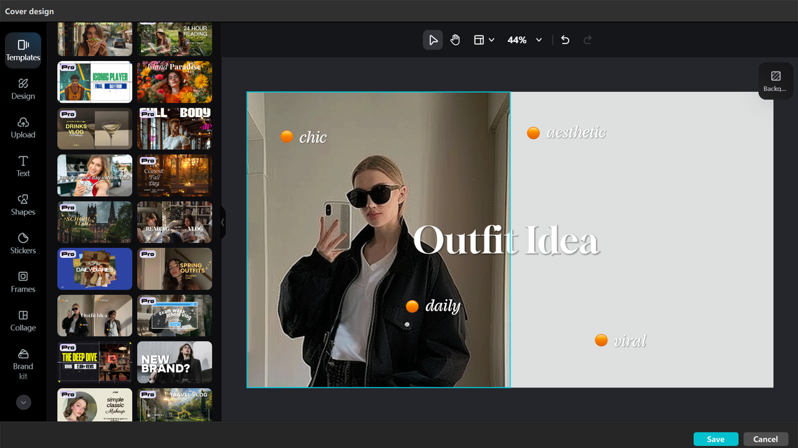Viewport: 798px width, 448px height.
Task: Select the 'viral' text on canvas
Action: pyautogui.click(x=630, y=341)
